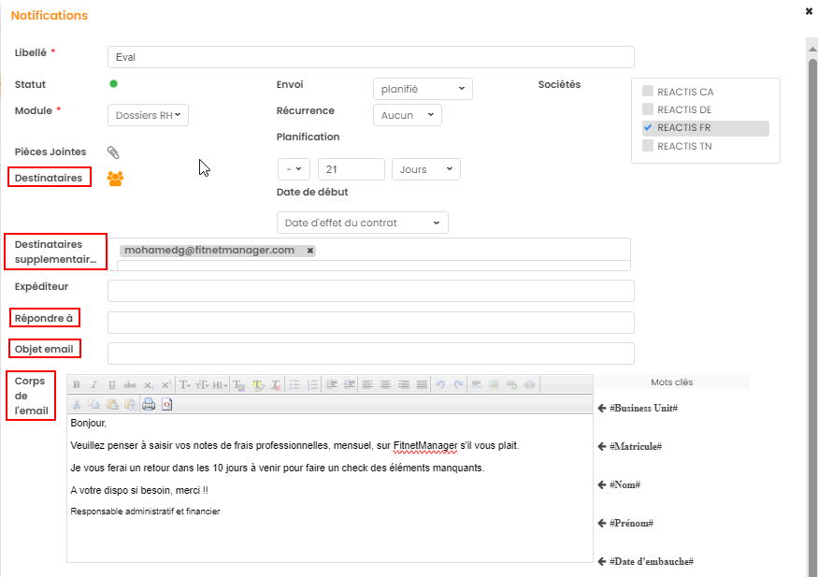The image size is (818, 577).
Task: Open the 'Jours' unit dropdown
Action: coord(425,169)
